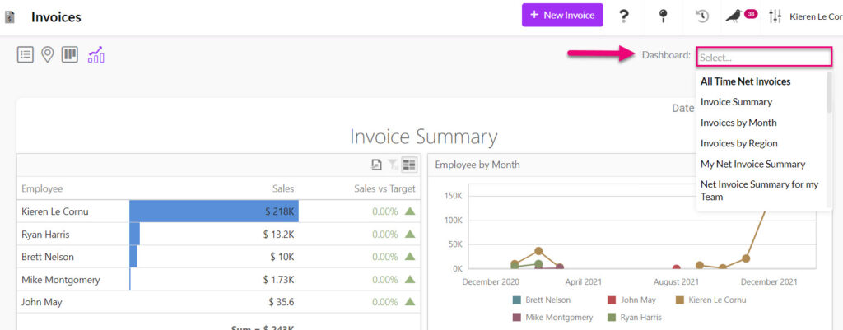Click the $ 1.73K sales value

(x=278, y=280)
